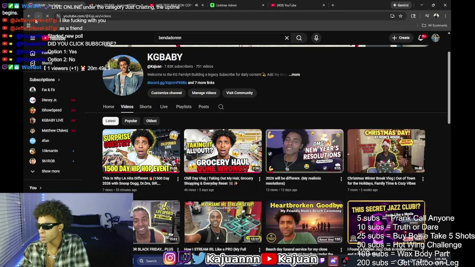Open options for Chill Day Vlog video
This screenshot has height=267, width=475.
(x=259, y=179)
